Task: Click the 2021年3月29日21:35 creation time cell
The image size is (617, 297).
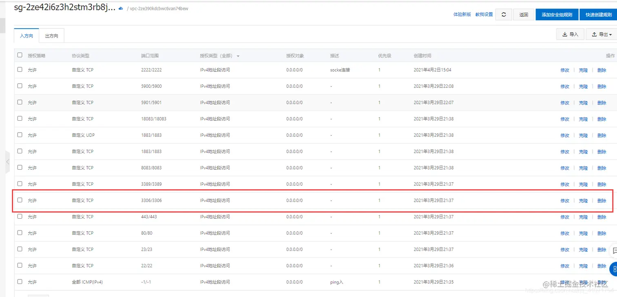Action: [x=434, y=282]
